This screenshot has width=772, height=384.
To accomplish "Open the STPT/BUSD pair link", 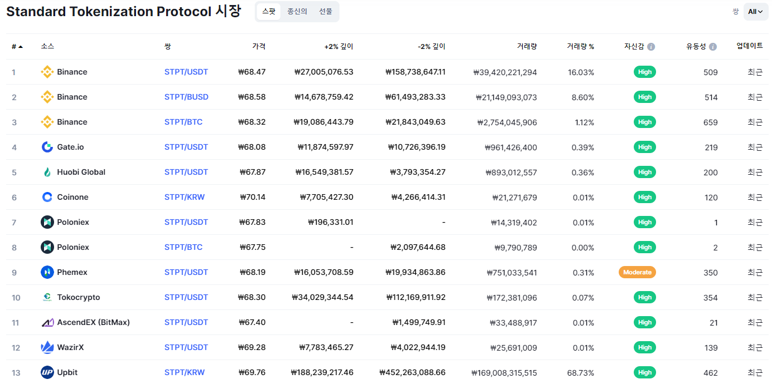I will 186,97.
